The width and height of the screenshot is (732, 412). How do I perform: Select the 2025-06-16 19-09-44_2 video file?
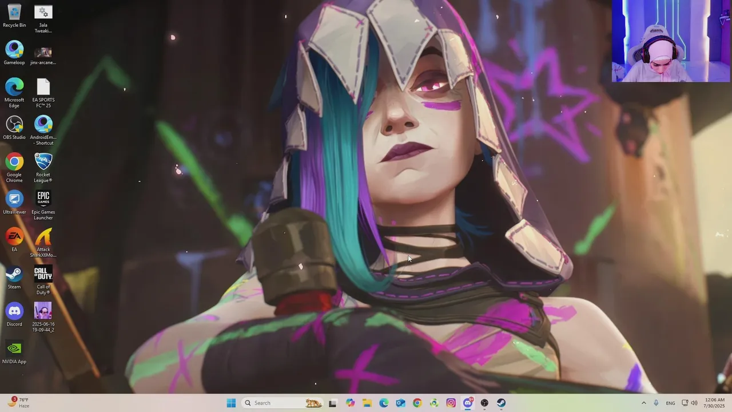43,317
